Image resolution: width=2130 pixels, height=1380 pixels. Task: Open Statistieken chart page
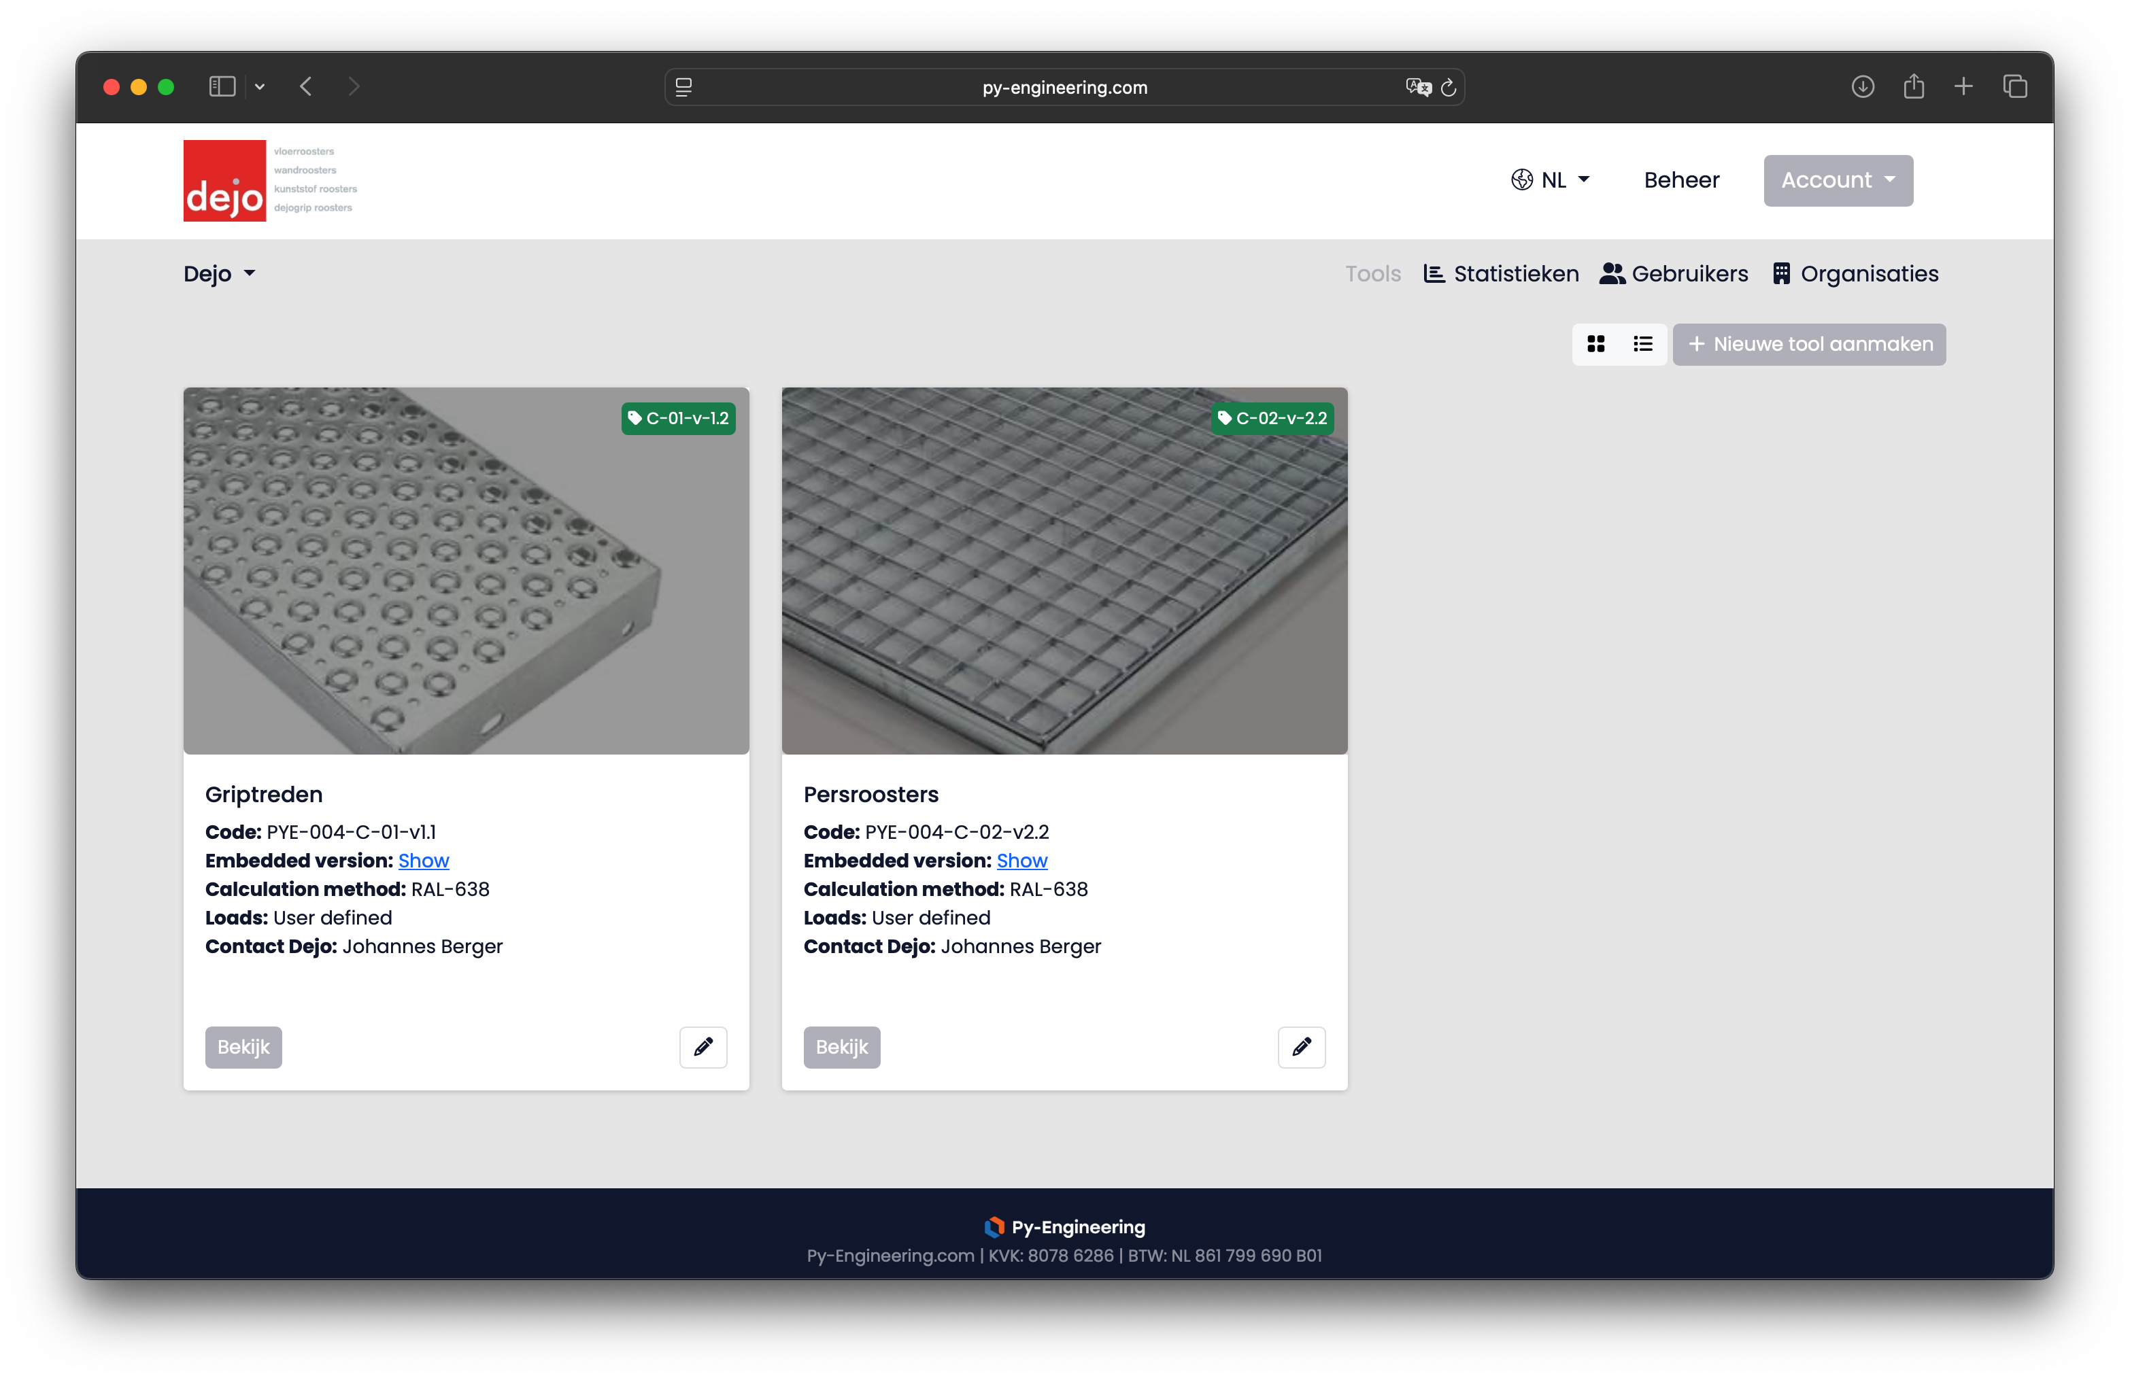click(x=1501, y=274)
